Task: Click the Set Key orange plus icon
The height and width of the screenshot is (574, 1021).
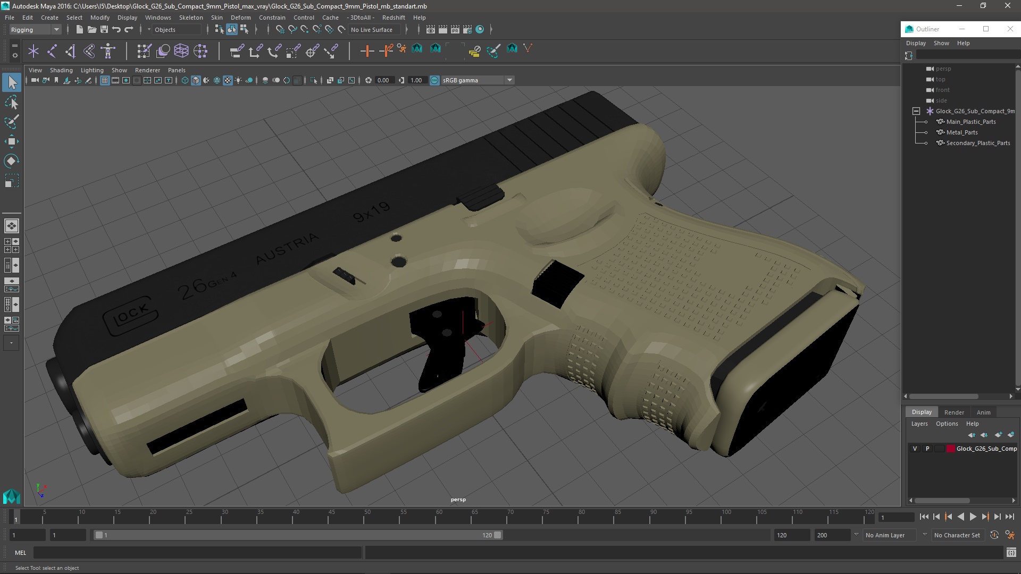Action: click(x=367, y=51)
